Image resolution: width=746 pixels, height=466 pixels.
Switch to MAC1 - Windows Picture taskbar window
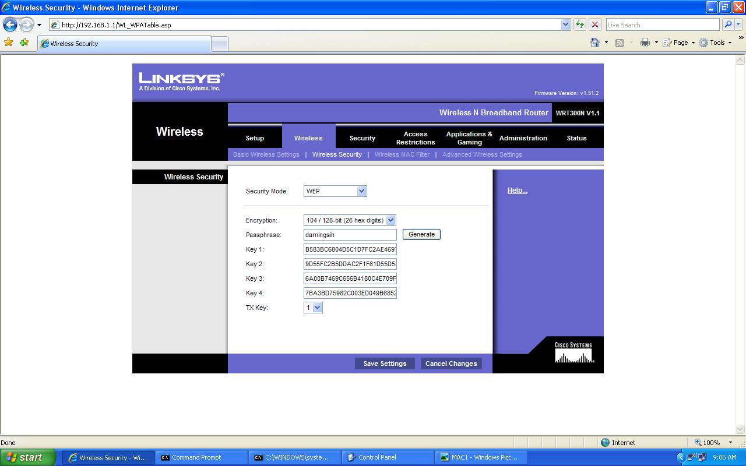click(x=481, y=457)
